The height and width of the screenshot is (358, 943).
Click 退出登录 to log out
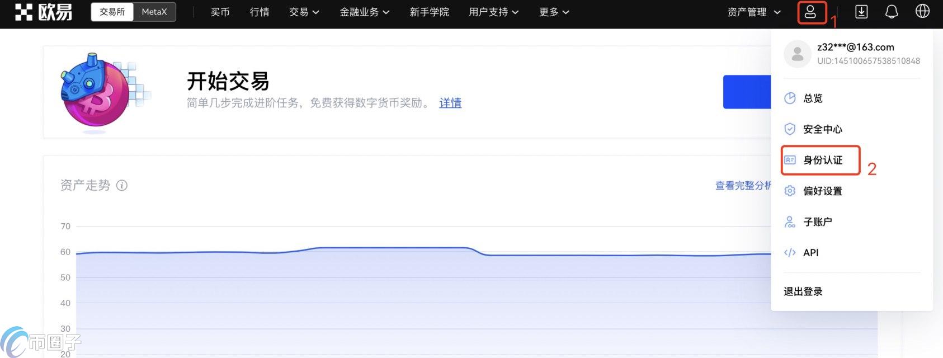point(803,291)
